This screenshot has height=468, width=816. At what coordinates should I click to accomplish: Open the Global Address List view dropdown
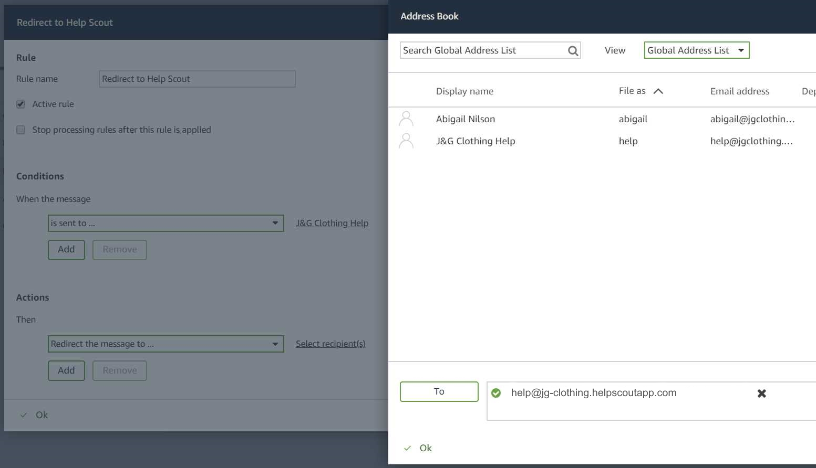pyautogui.click(x=696, y=50)
